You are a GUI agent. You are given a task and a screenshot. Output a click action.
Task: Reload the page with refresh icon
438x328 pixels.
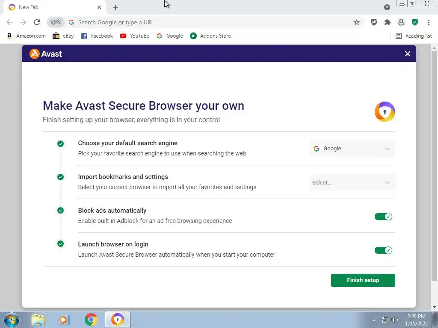coord(37,22)
